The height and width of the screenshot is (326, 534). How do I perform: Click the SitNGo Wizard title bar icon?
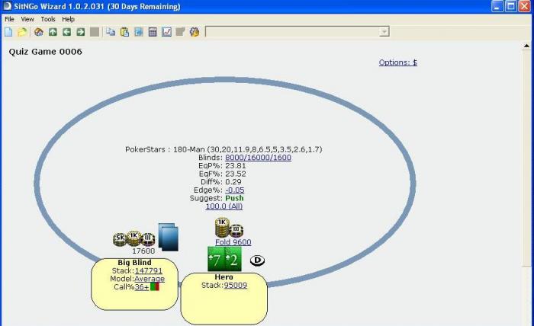[x=7, y=6]
